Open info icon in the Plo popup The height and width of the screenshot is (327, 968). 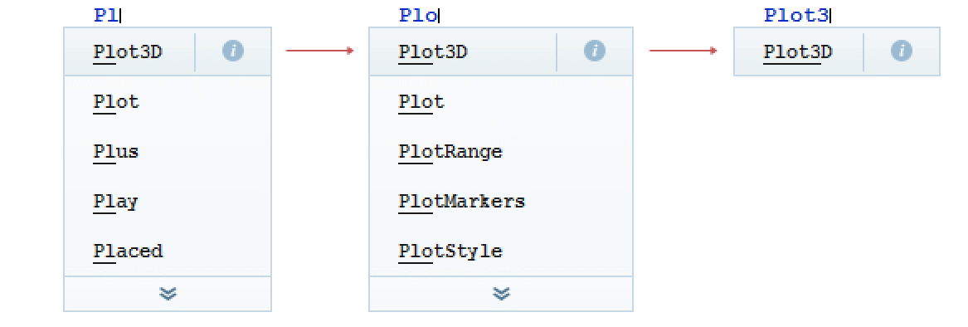pyautogui.click(x=595, y=52)
